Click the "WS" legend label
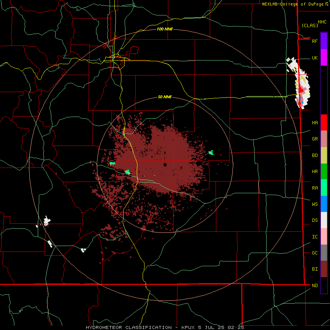This screenshot has height=330, width=330. point(315,204)
